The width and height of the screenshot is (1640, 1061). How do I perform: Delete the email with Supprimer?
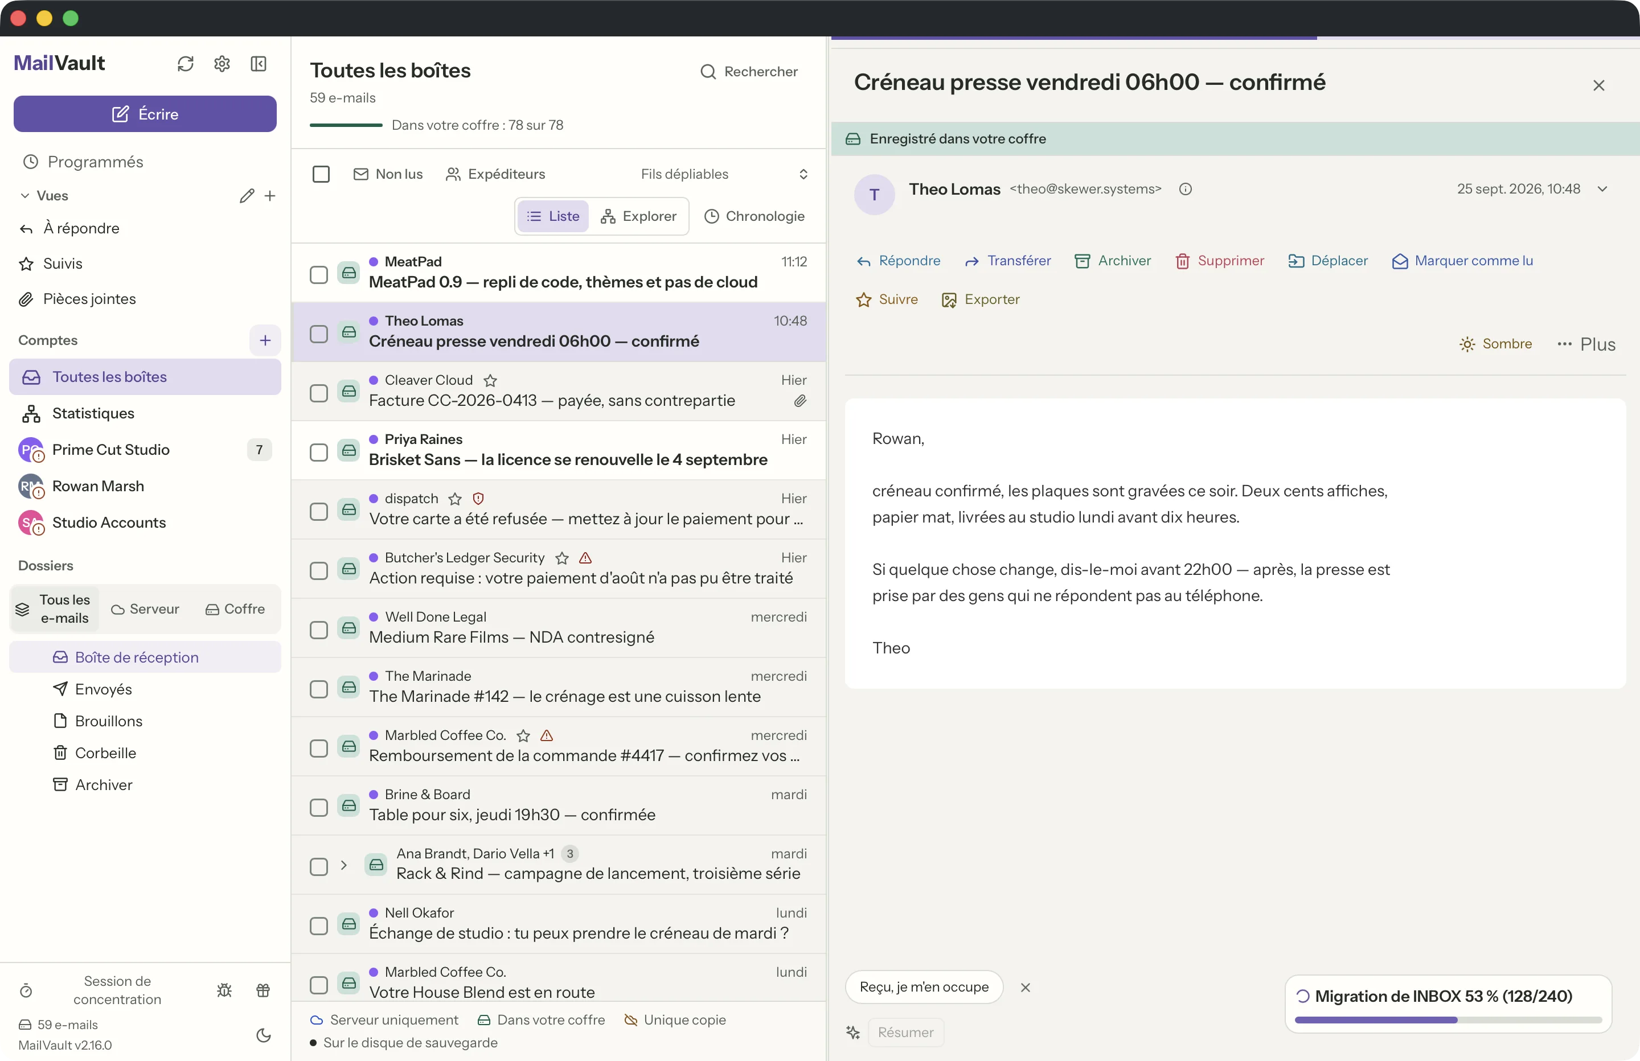pos(1220,261)
